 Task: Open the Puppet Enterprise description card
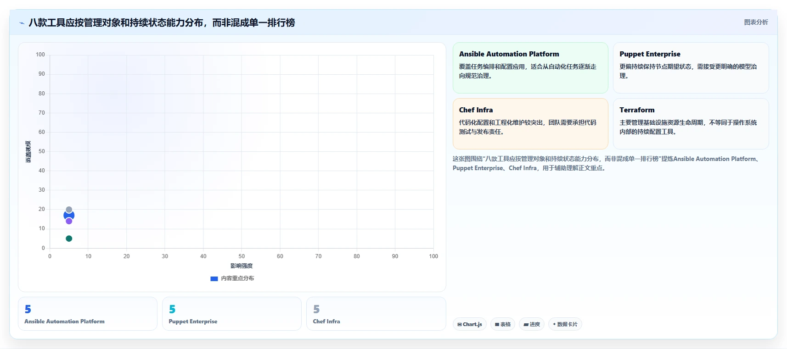point(691,68)
